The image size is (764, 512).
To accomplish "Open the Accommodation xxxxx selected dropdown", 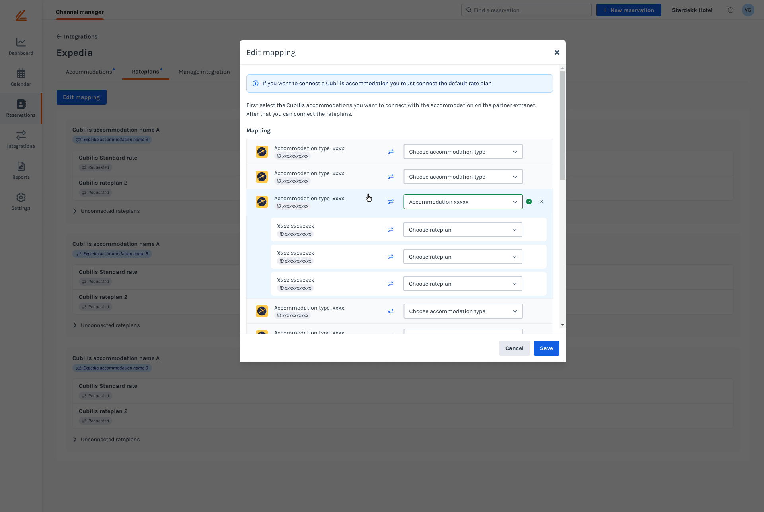I will click(463, 202).
